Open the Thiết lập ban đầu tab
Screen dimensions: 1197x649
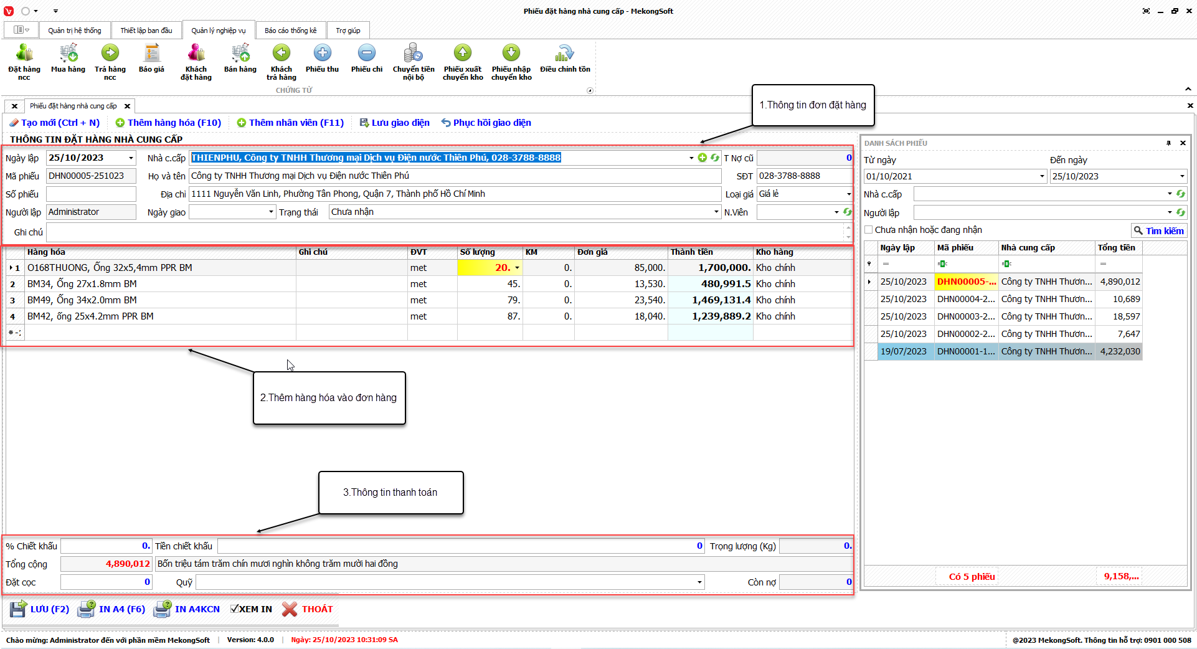[146, 31]
